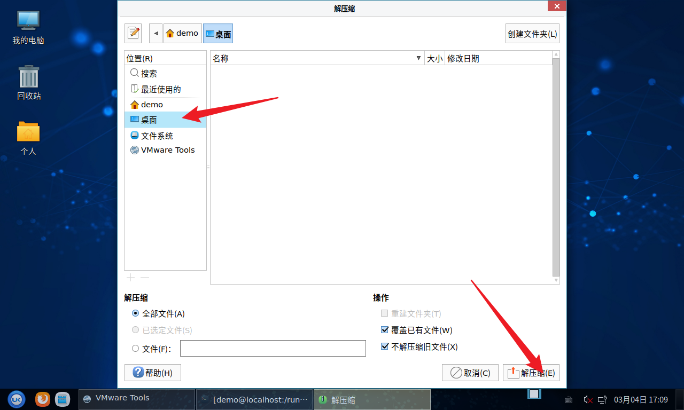This screenshot has height=410, width=684.
Task: Close the 解压缩 dialog window
Action: 557,6
